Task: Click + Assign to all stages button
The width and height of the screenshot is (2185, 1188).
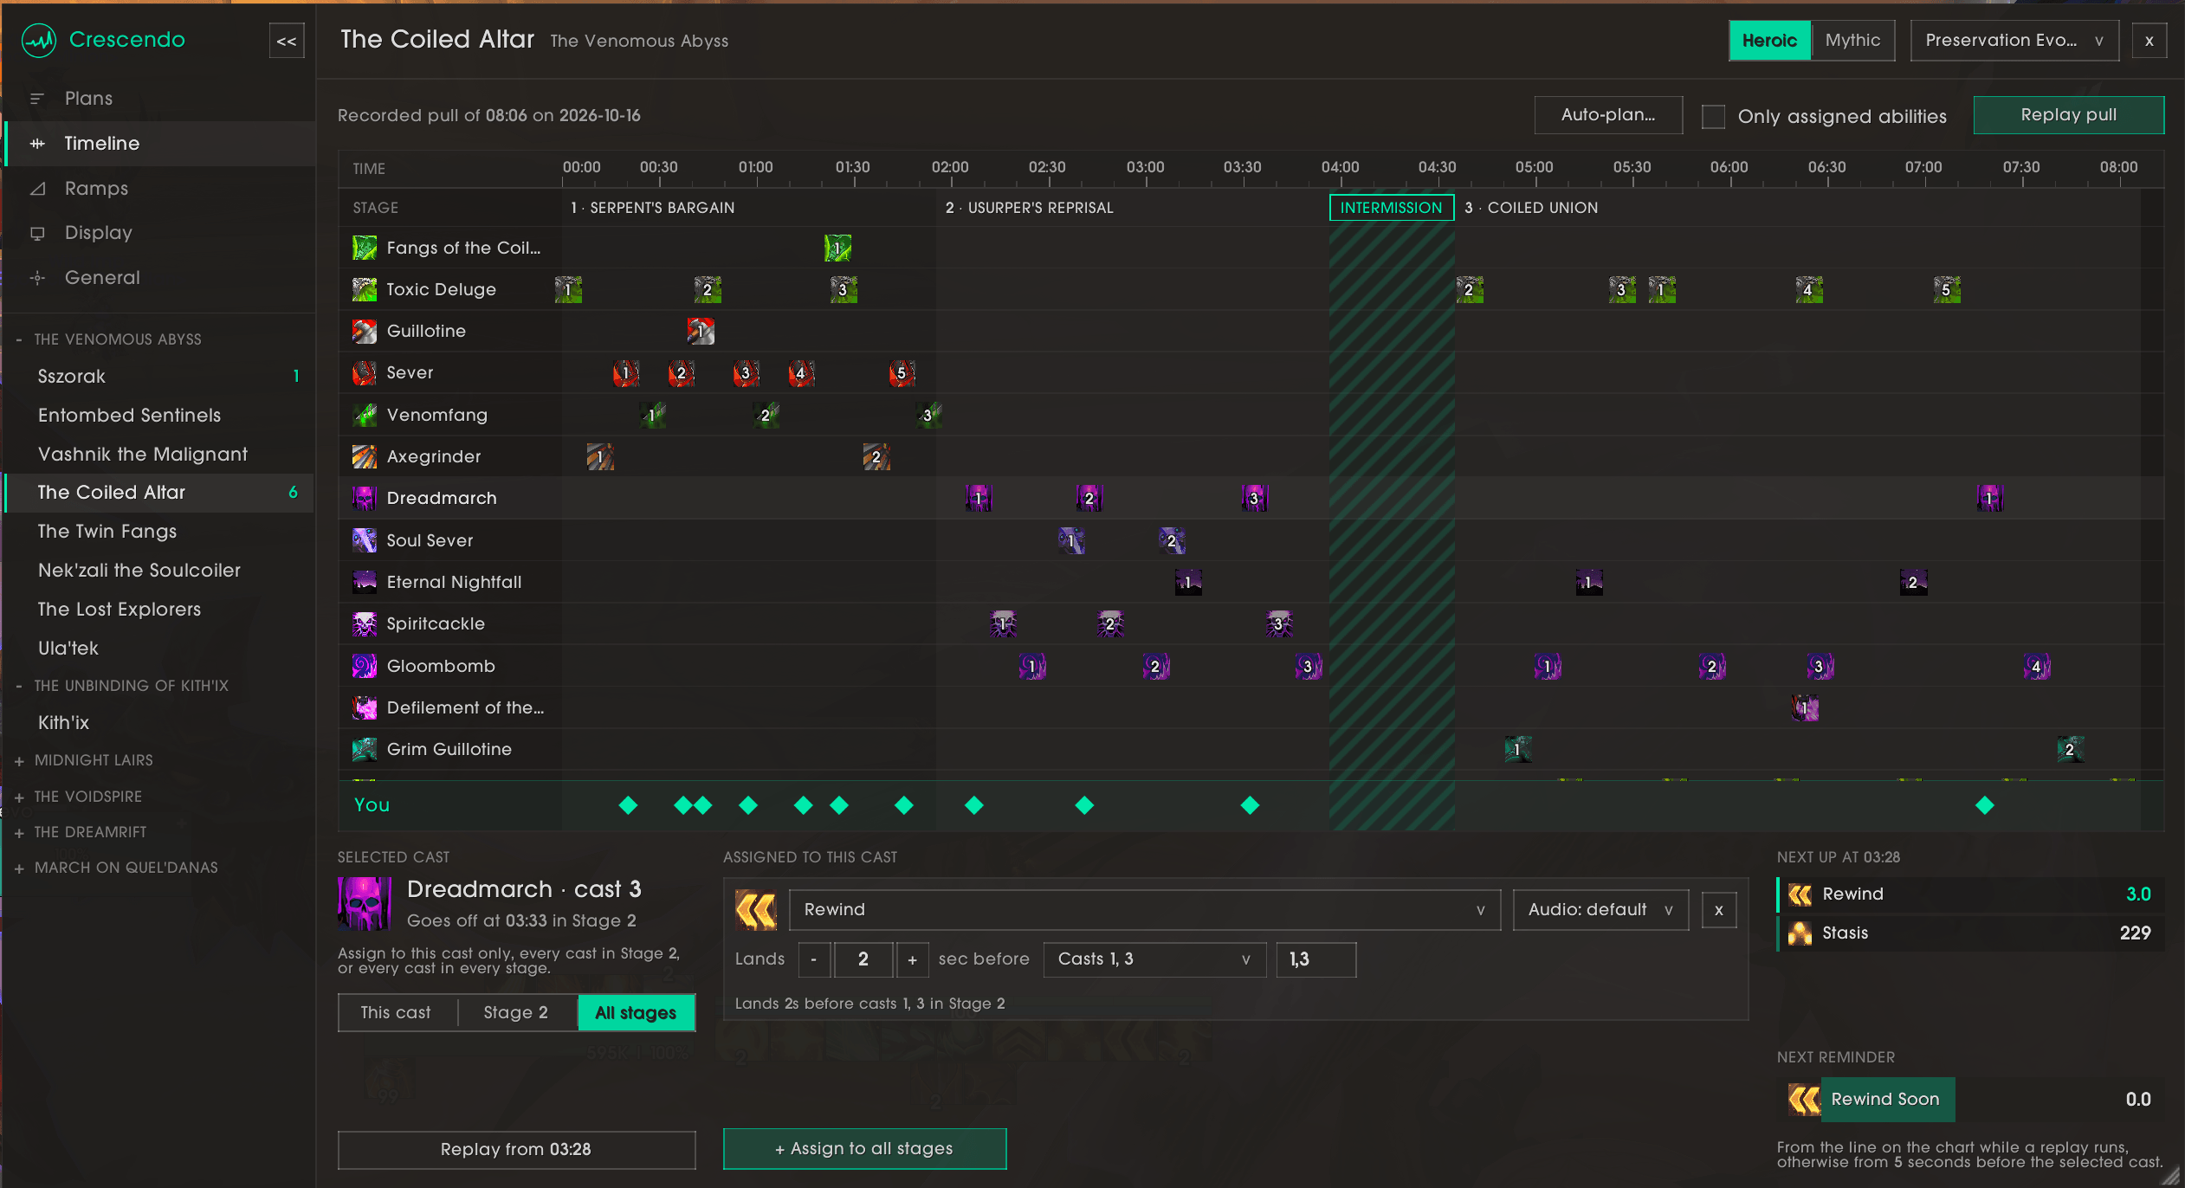Action: 864,1149
